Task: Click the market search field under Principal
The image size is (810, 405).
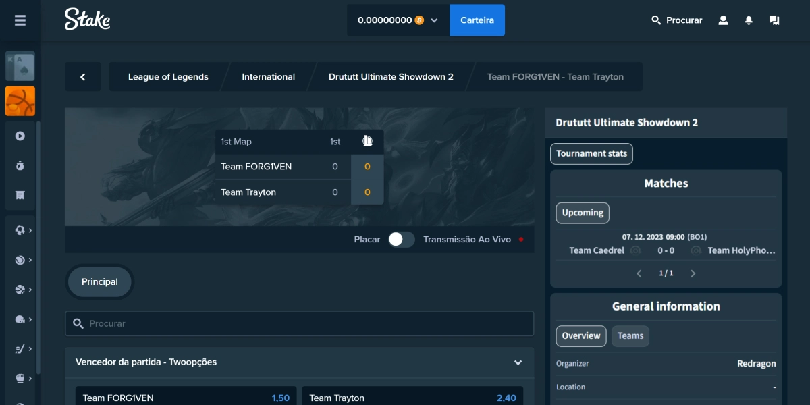Action: point(299,323)
